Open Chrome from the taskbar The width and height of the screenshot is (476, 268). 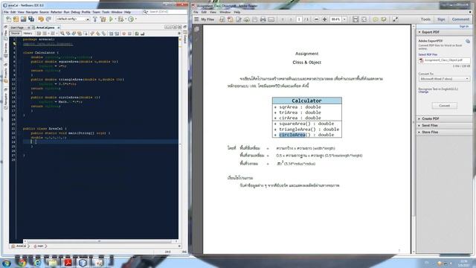(22, 263)
